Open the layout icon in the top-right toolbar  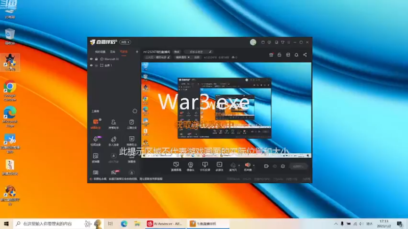288,55
